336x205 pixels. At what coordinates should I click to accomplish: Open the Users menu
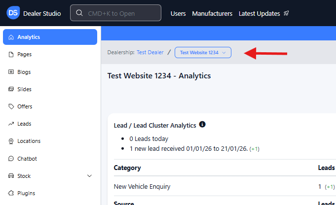tap(178, 13)
